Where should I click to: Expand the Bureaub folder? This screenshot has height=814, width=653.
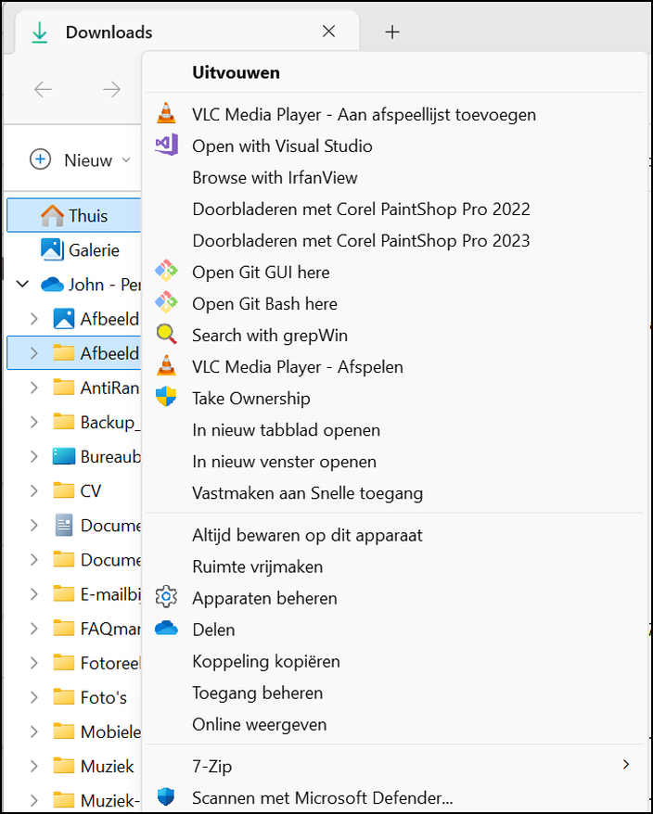[34, 456]
